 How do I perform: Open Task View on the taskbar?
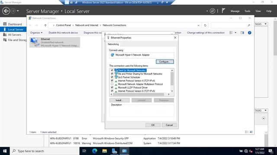point(84,151)
